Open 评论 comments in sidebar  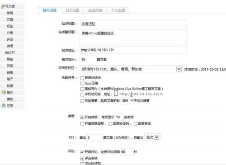(x=10, y=39)
